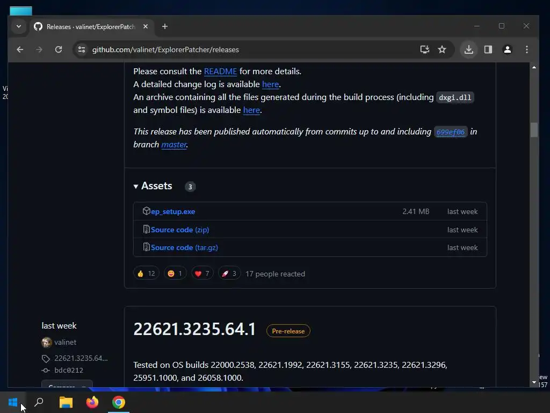Maximize the Chrome window
The height and width of the screenshot is (413, 550).
pyautogui.click(x=502, y=26)
